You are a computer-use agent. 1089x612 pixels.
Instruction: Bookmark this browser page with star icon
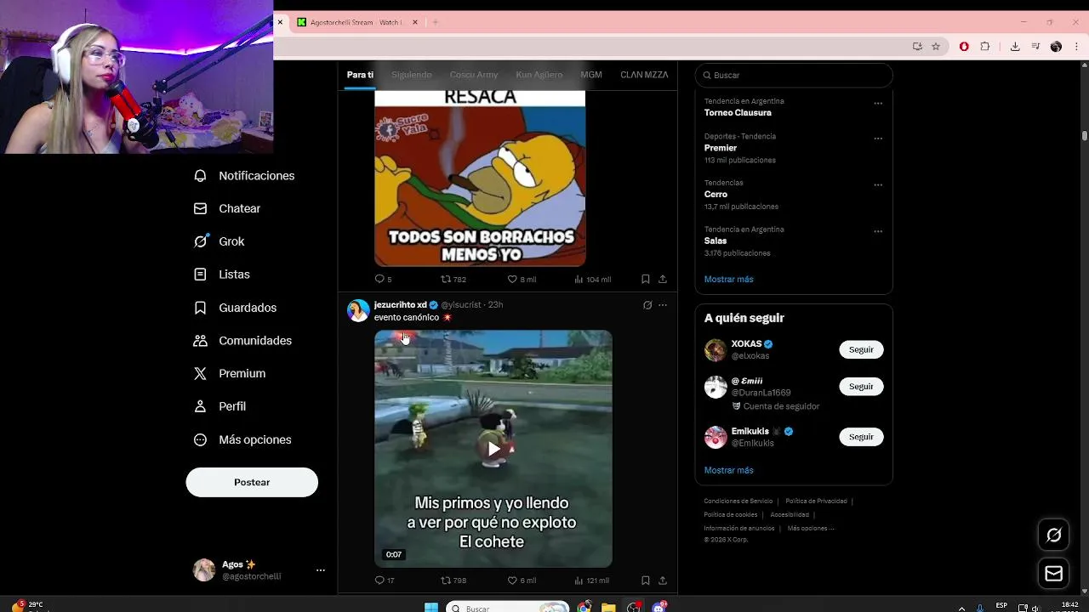point(936,47)
